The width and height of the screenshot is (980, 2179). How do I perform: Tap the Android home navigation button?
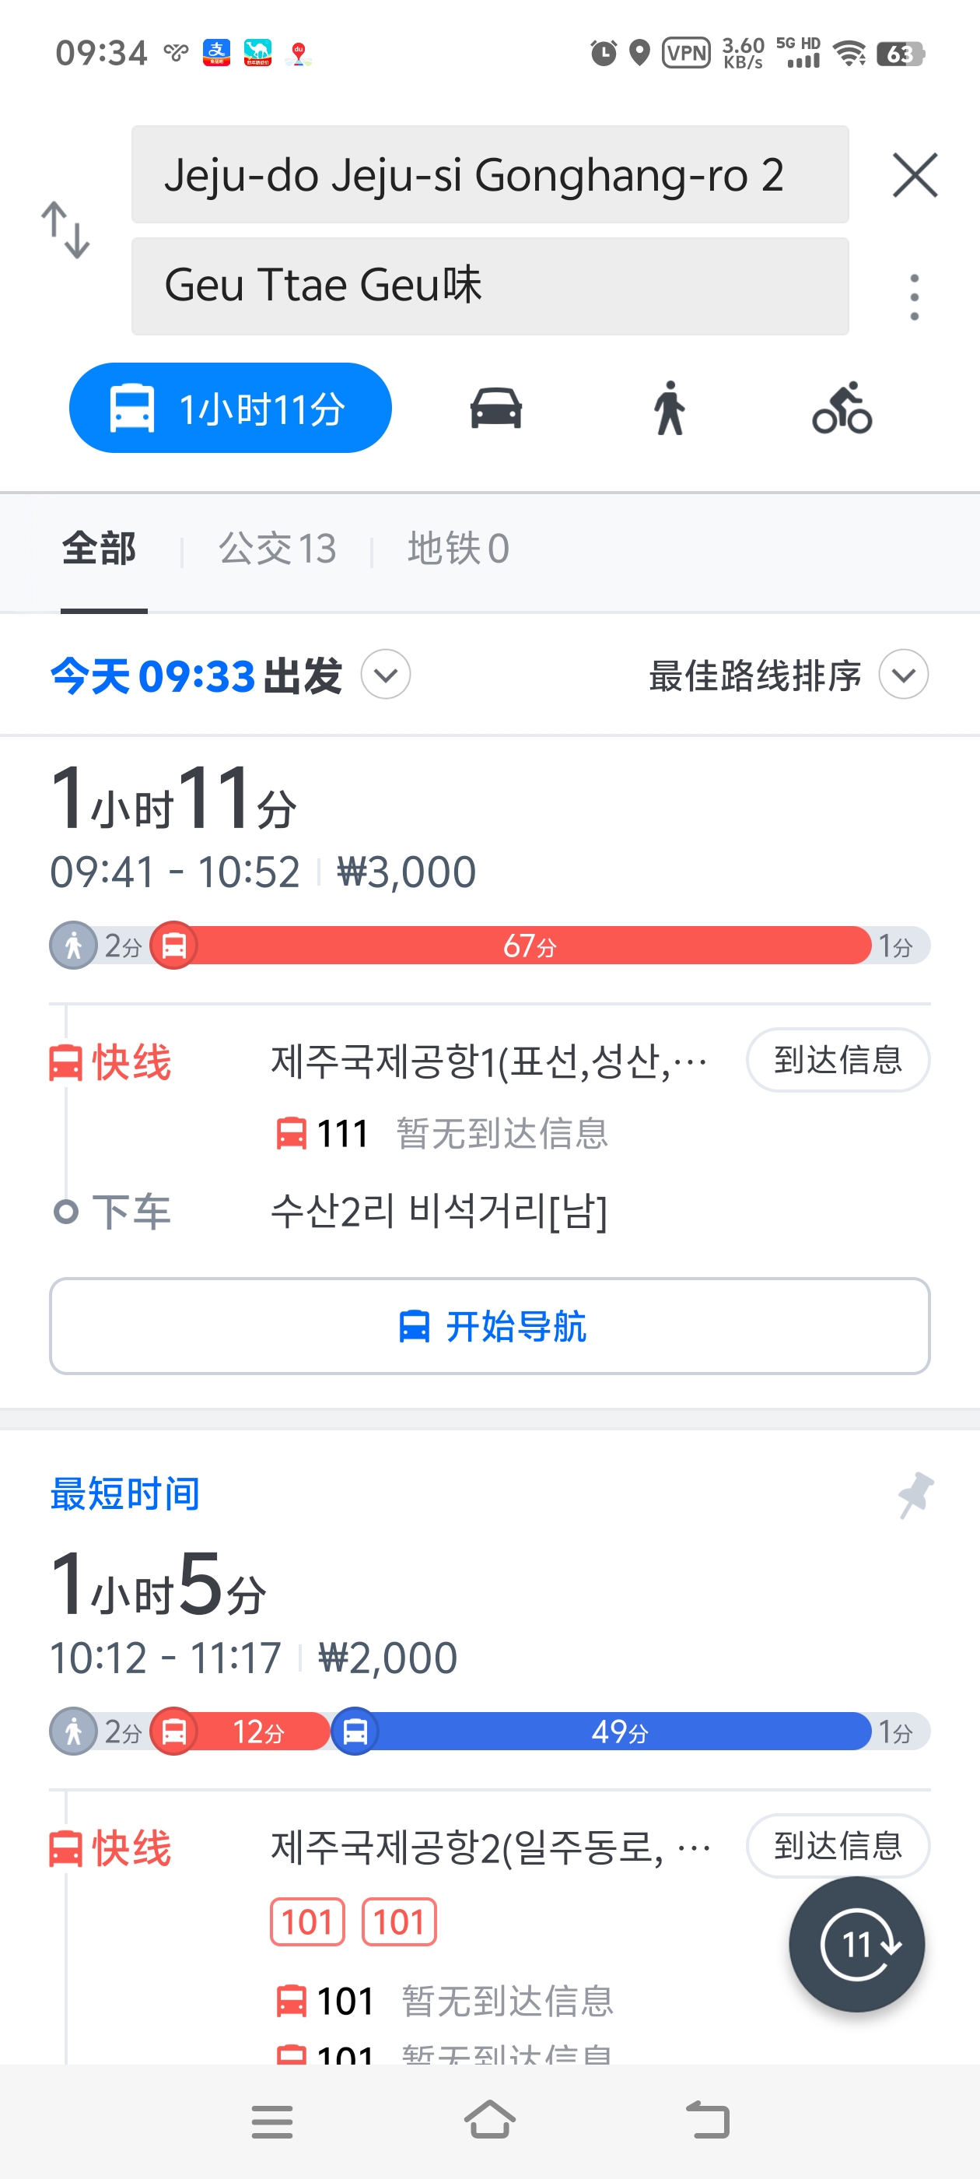(x=489, y=2120)
